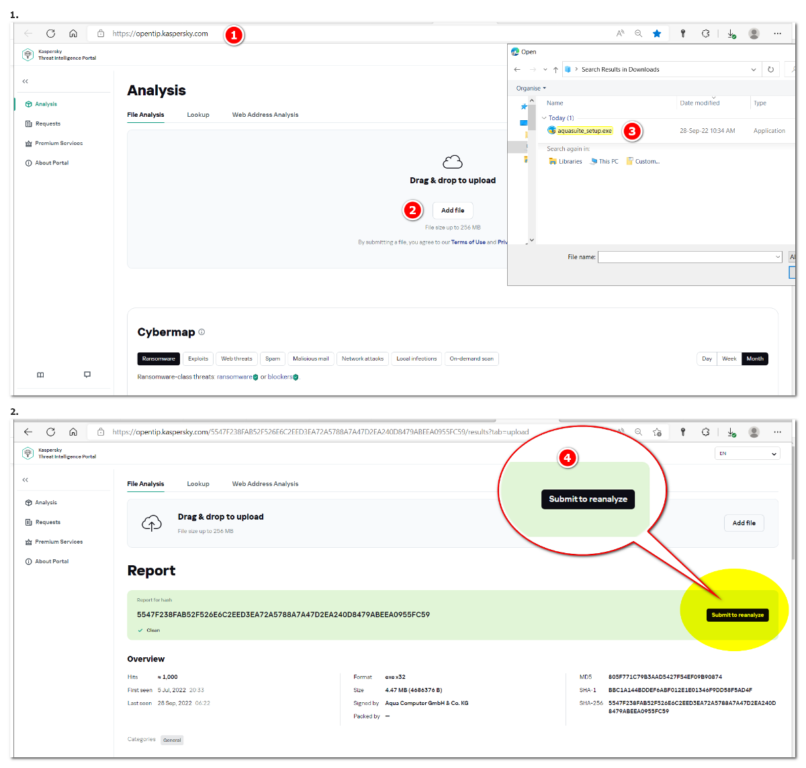Viewport: 806px width, 768px height.
Task: Click the Open dialog file list scrollbar
Action: [x=531, y=168]
